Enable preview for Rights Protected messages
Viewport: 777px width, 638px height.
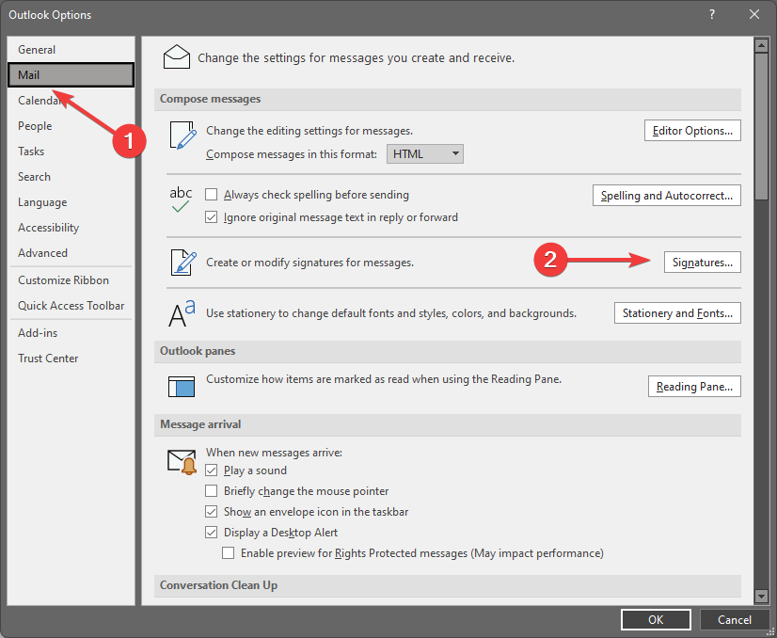[228, 552]
